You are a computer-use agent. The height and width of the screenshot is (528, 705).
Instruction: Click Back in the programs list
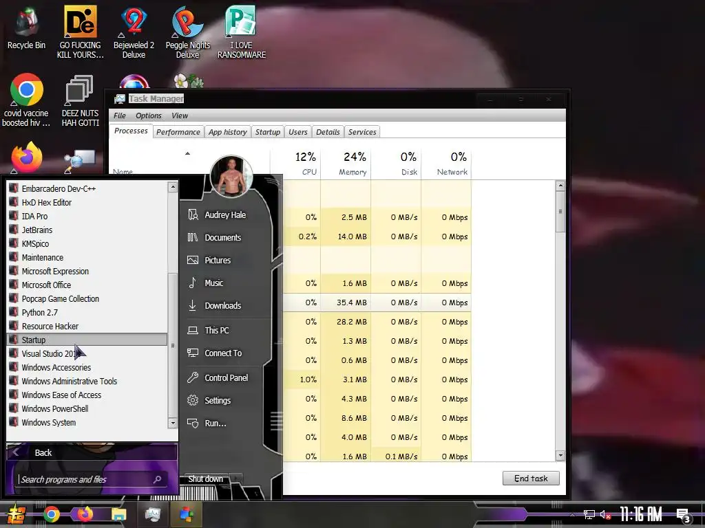(92, 452)
